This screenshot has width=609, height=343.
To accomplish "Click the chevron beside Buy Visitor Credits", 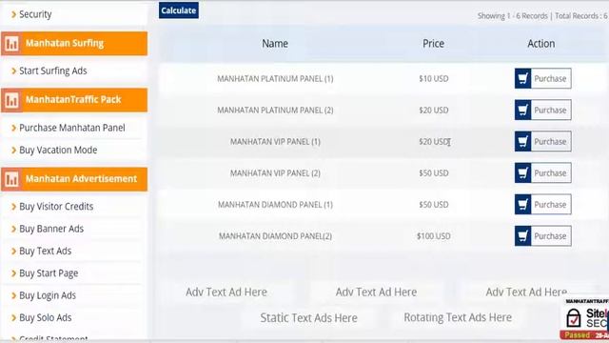I will (13, 207).
